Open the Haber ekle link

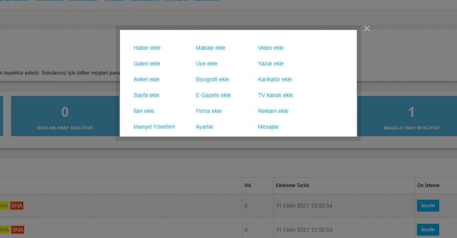(x=147, y=48)
